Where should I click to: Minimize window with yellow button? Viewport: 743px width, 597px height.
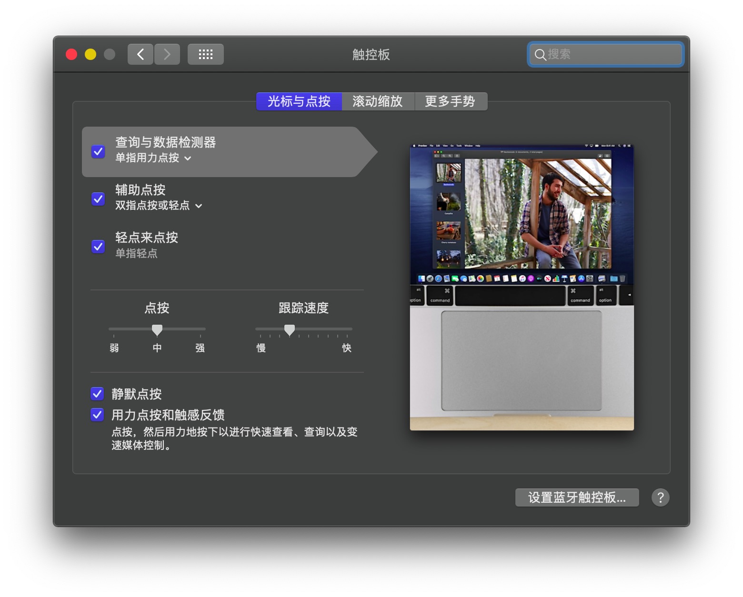(90, 54)
